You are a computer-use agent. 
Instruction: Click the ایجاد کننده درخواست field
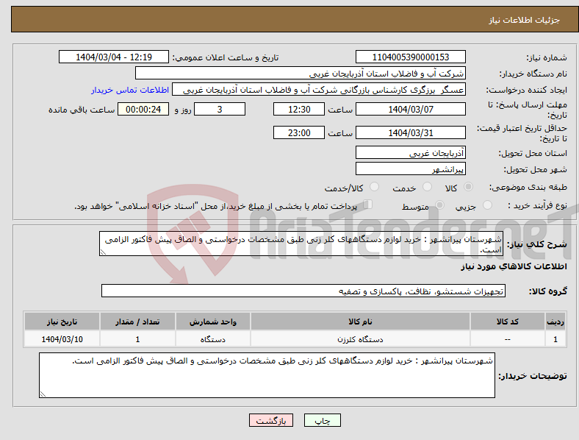pos(319,90)
